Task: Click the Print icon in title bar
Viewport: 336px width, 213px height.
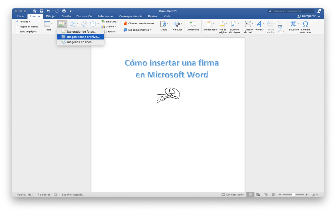Action: pos(64,11)
